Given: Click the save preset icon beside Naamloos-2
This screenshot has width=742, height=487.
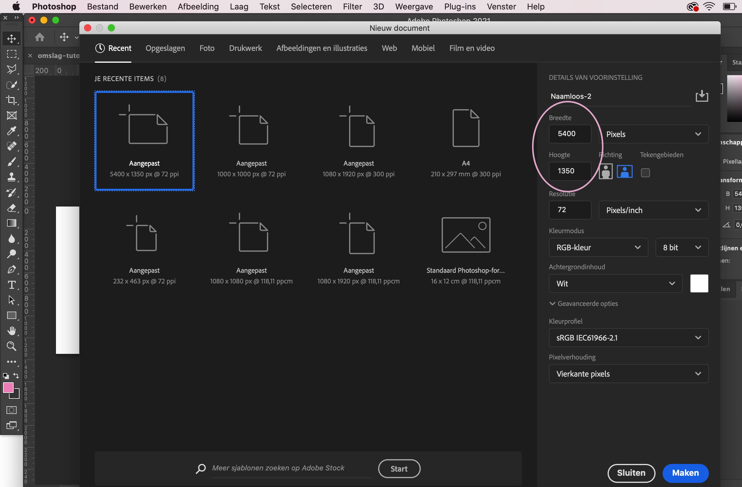Looking at the screenshot, I should [701, 96].
